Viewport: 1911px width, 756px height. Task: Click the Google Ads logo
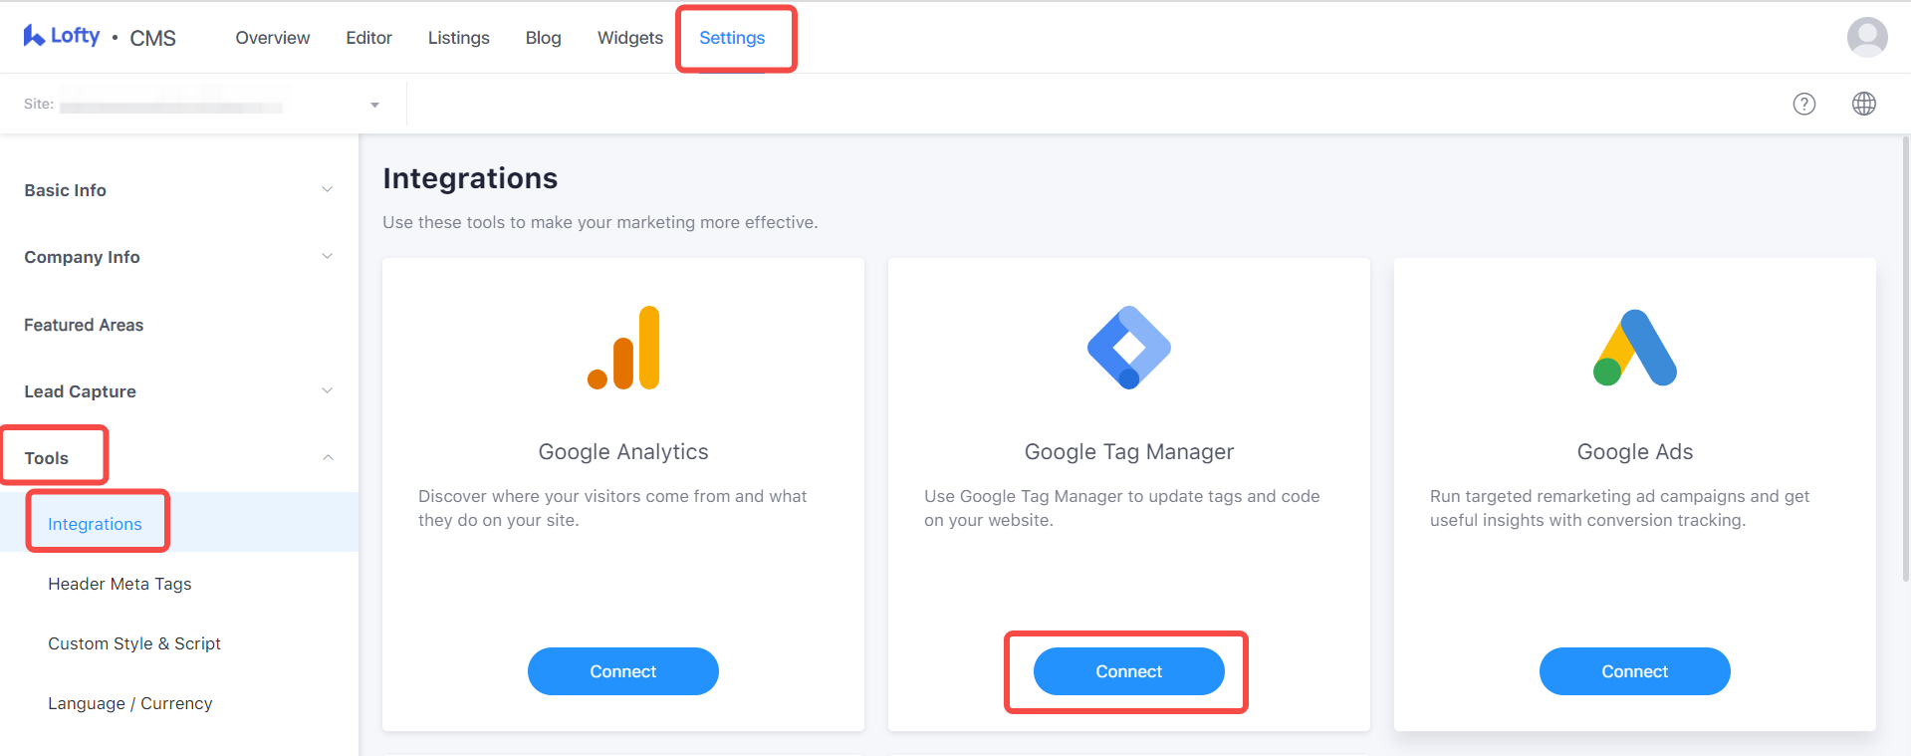[1635, 348]
